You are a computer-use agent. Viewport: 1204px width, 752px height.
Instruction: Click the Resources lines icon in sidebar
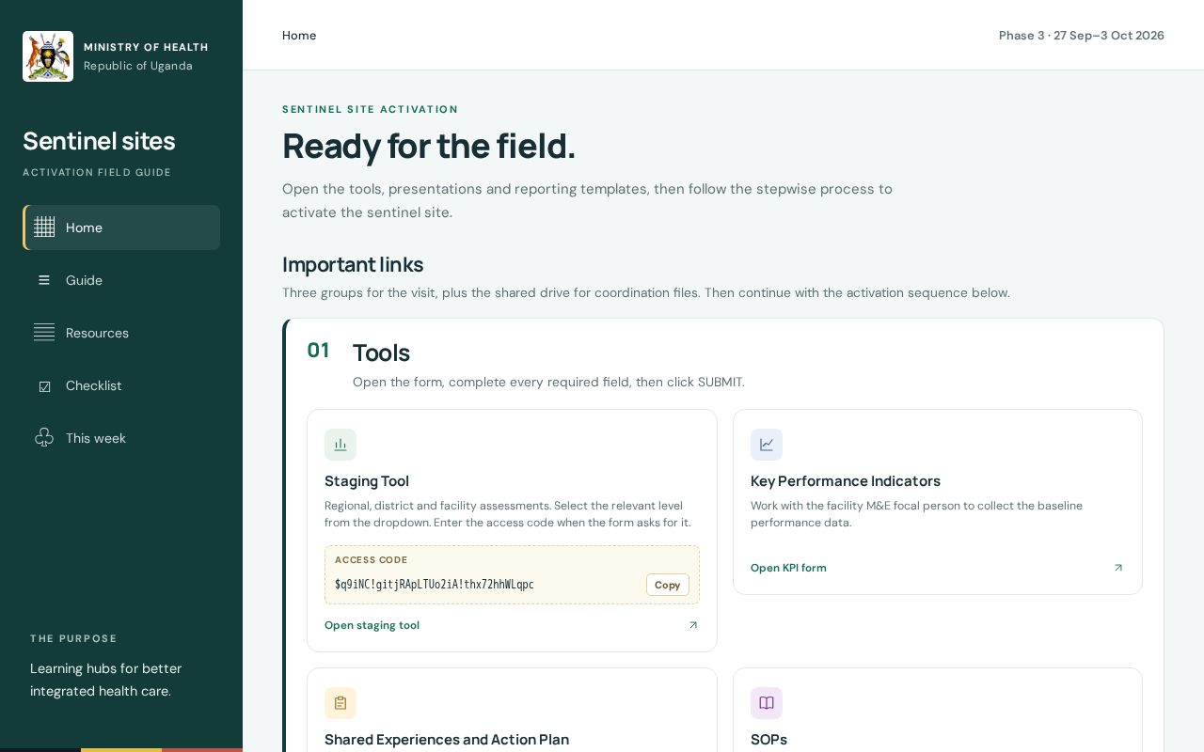pyautogui.click(x=44, y=333)
